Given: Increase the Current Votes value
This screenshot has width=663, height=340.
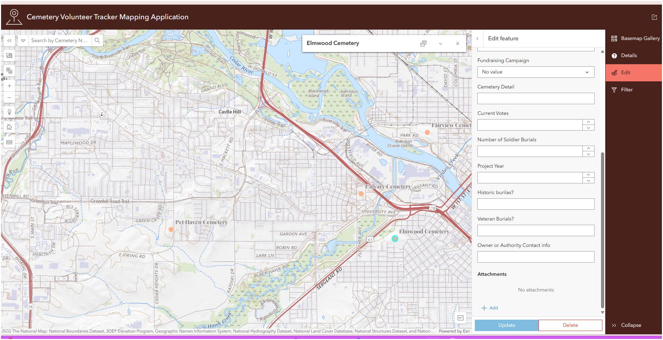Looking at the screenshot, I should pyautogui.click(x=589, y=122).
